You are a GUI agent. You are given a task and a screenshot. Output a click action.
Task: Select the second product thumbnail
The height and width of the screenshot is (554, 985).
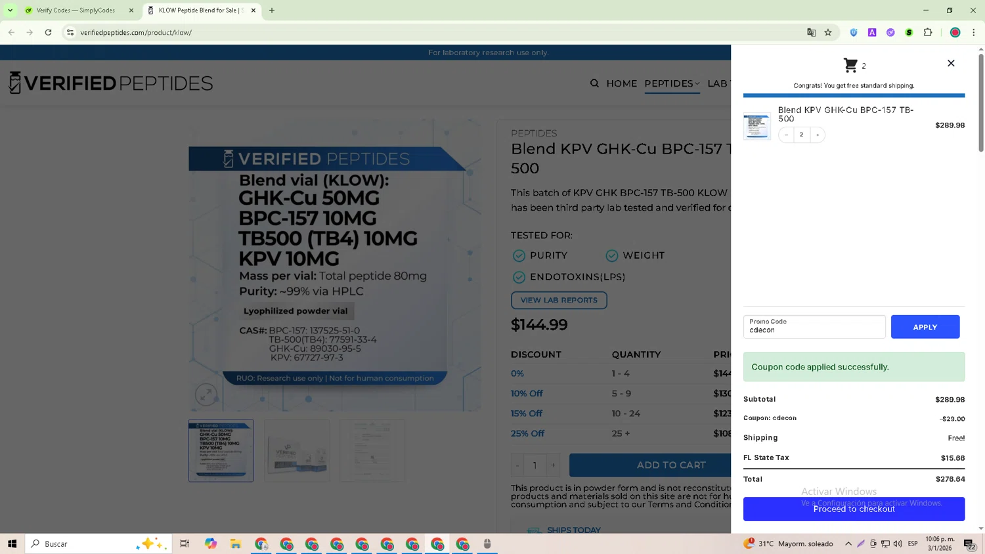tap(297, 451)
